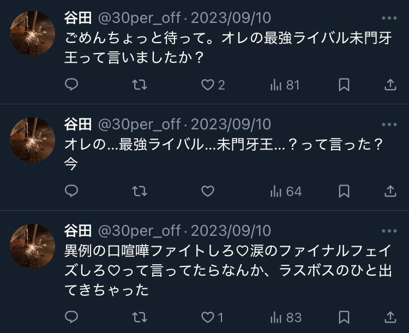Click the 谷田 display name on third tweet
Viewport: 409px width, 333px height.
(77, 230)
